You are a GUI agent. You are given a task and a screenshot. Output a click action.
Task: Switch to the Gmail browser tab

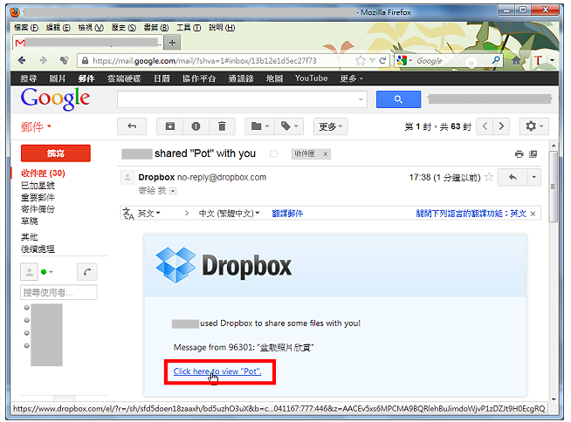[x=88, y=43]
